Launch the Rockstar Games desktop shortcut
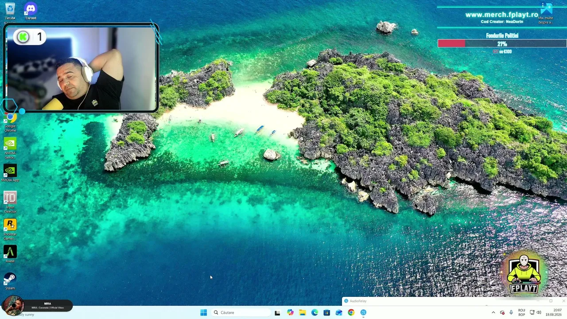This screenshot has height=319, width=567. (x=10, y=230)
